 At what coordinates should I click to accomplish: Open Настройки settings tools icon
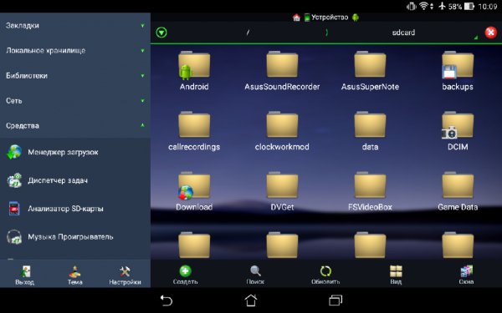(x=125, y=271)
